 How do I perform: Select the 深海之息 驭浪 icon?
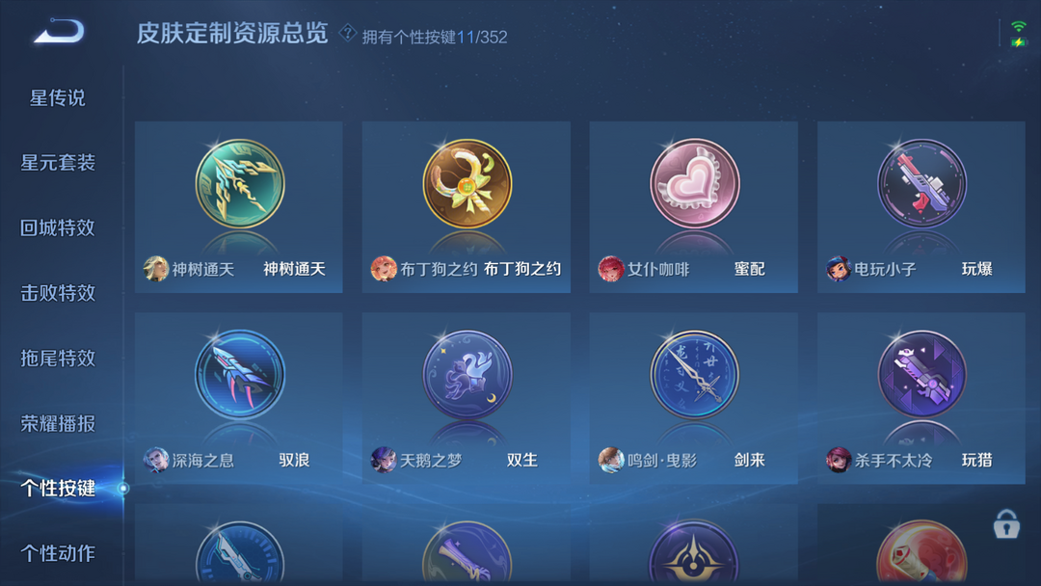point(240,375)
